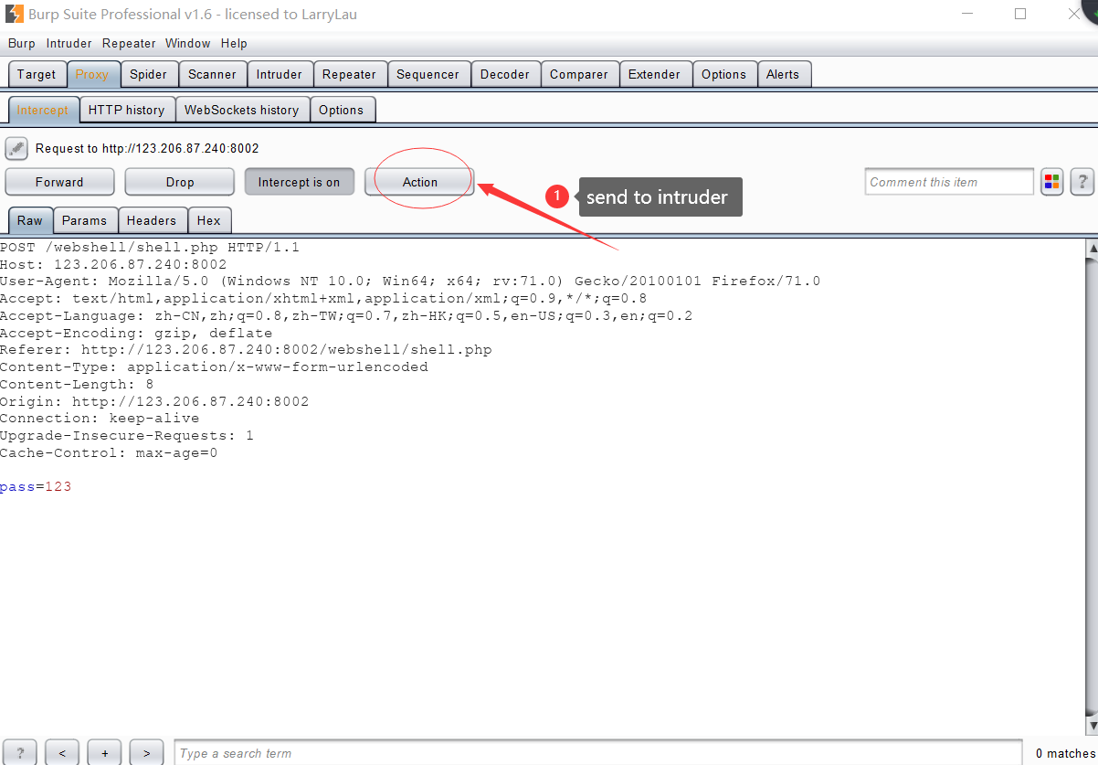Select the HTTP history sub-tab
This screenshot has width=1098, height=765.
click(127, 110)
